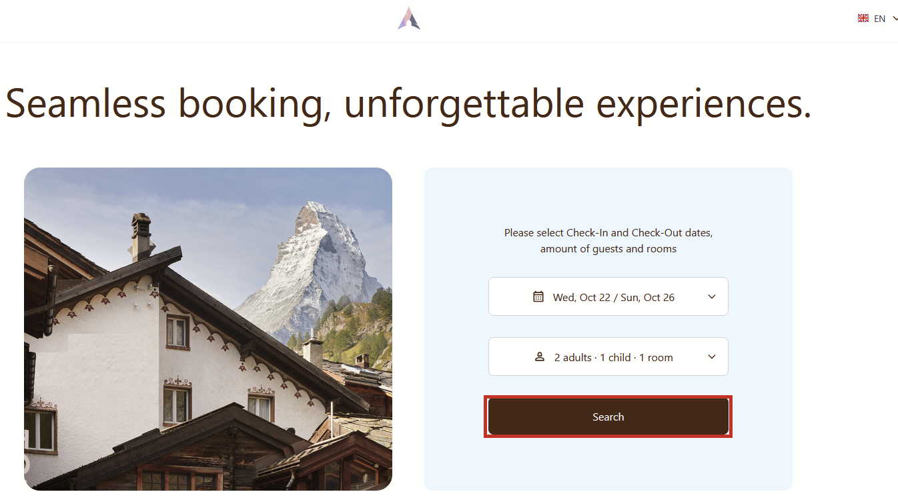Click the calendar icon in date field
Screen dimensions: 898x500
tap(538, 296)
